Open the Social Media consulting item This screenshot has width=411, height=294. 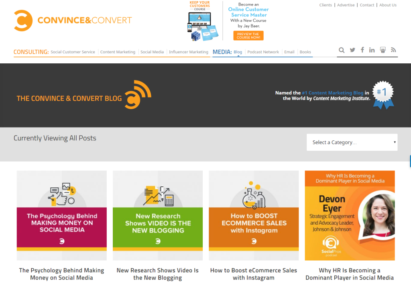pos(152,52)
